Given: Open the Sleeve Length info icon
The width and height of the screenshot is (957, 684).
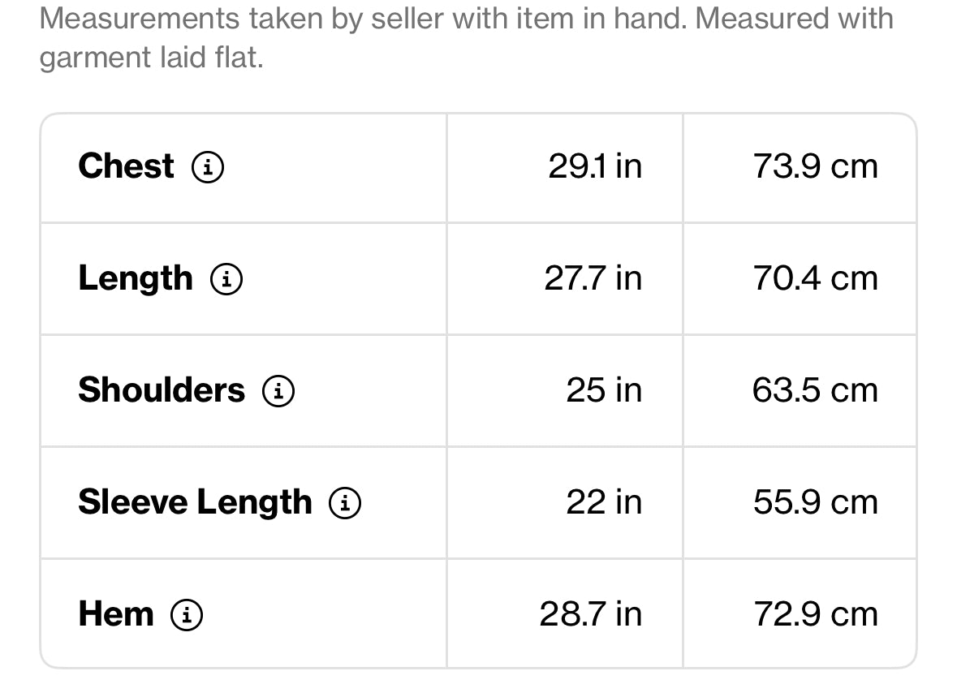Looking at the screenshot, I should click(x=345, y=503).
